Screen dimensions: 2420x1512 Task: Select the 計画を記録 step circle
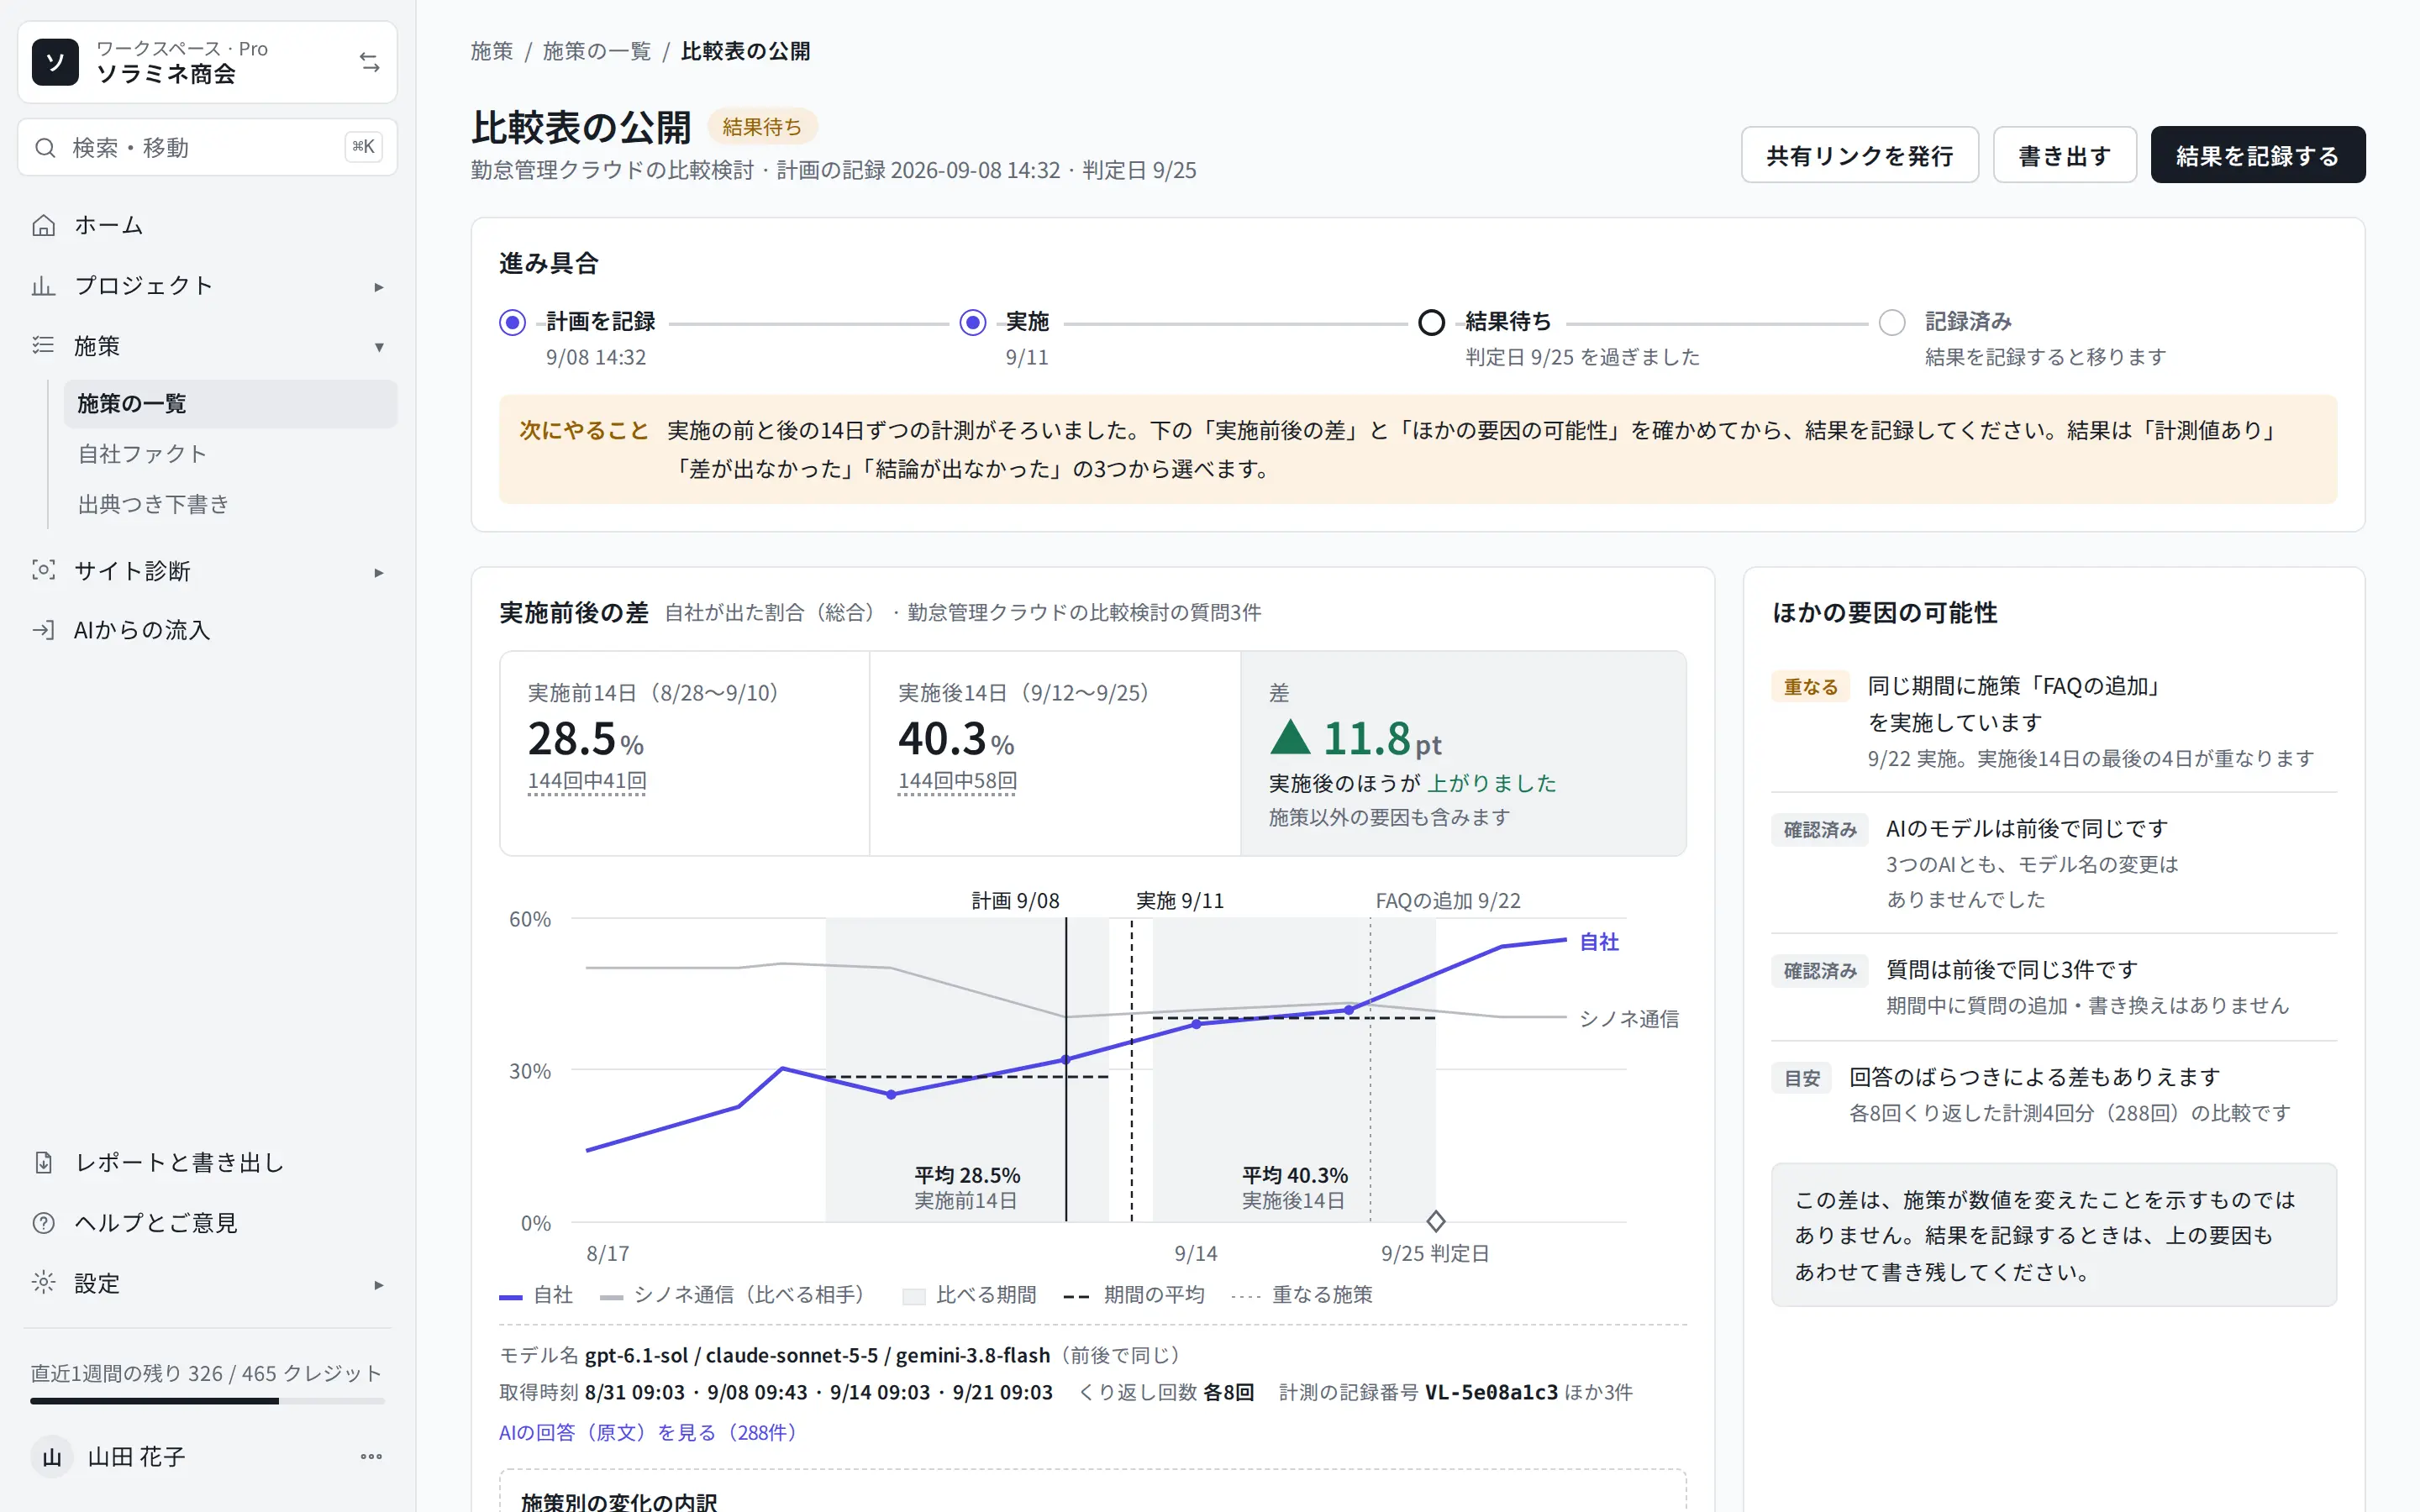click(x=512, y=322)
